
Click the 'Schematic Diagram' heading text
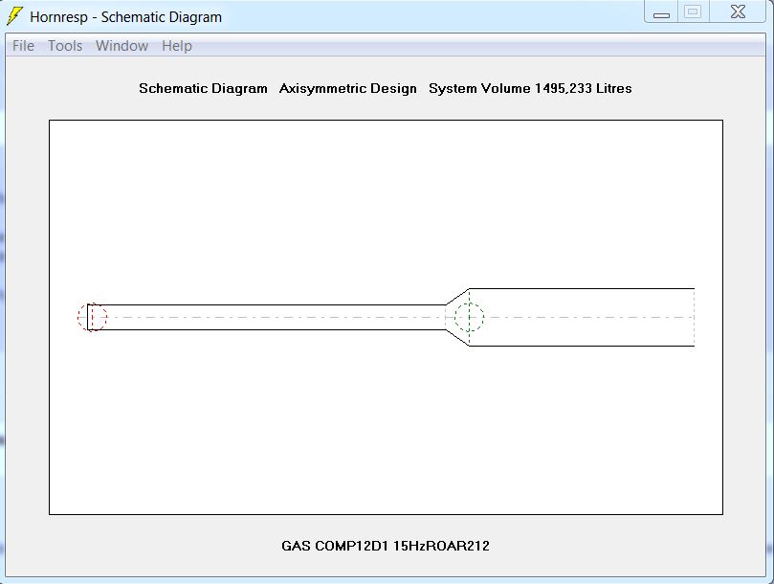tap(203, 88)
